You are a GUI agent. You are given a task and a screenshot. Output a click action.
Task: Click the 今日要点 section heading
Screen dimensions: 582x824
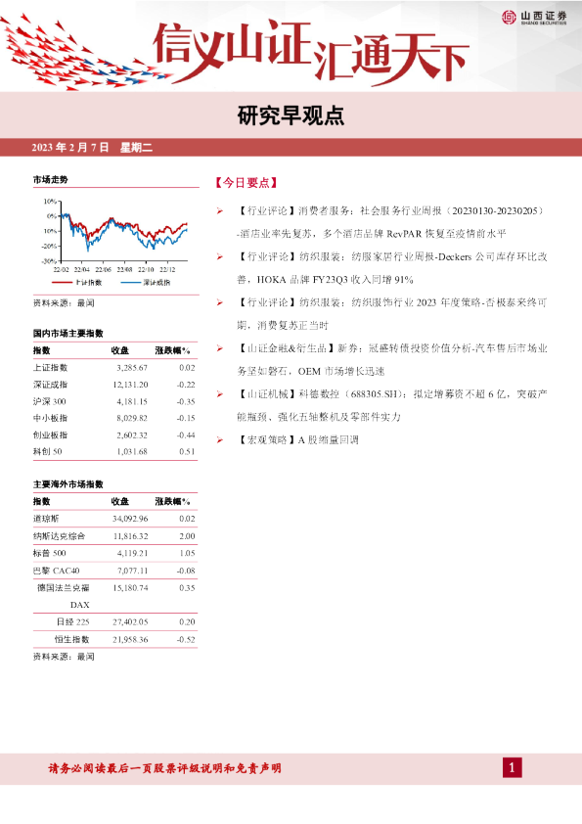[x=246, y=183]
